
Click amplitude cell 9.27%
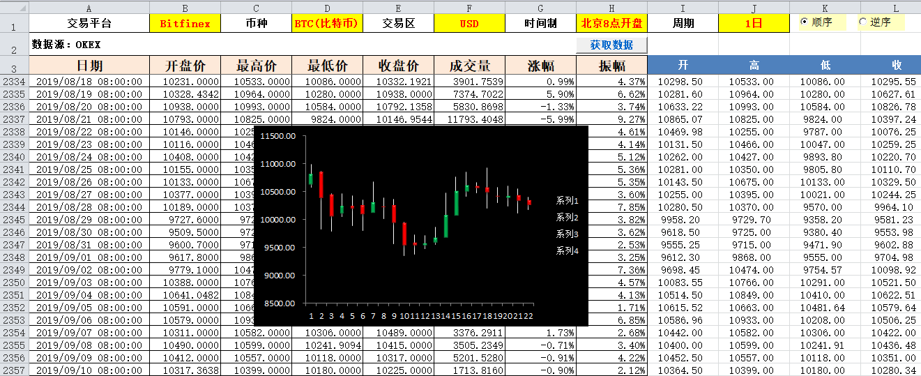pyautogui.click(x=611, y=119)
